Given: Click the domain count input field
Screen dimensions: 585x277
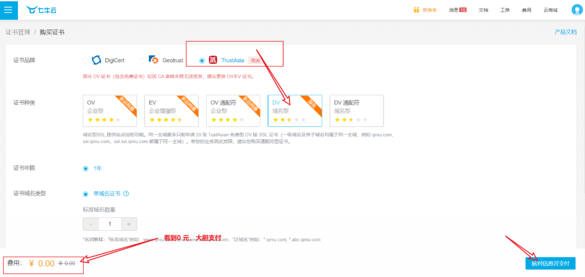Looking at the screenshot, I should coord(110,224).
